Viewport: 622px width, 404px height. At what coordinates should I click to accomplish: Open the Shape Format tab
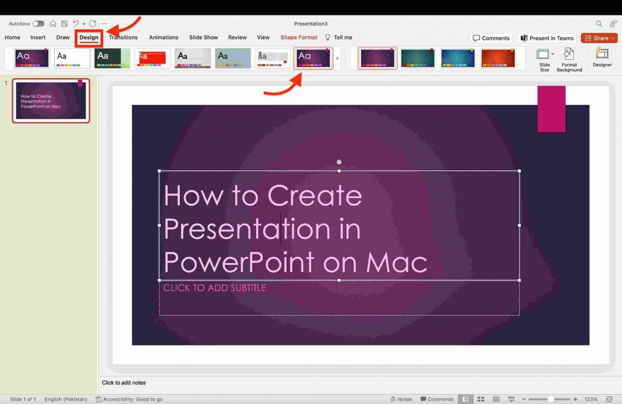tap(298, 37)
